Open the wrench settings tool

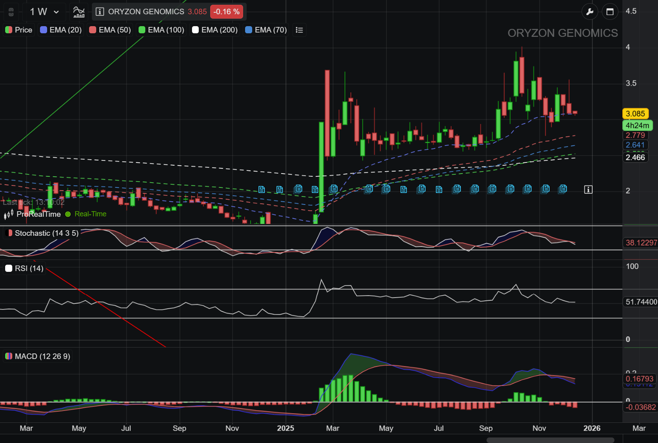click(x=590, y=12)
